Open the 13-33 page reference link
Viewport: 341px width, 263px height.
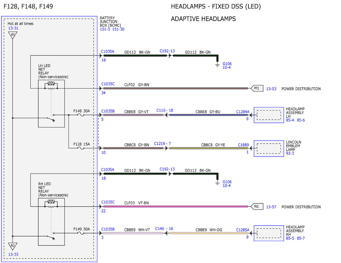click(13, 254)
